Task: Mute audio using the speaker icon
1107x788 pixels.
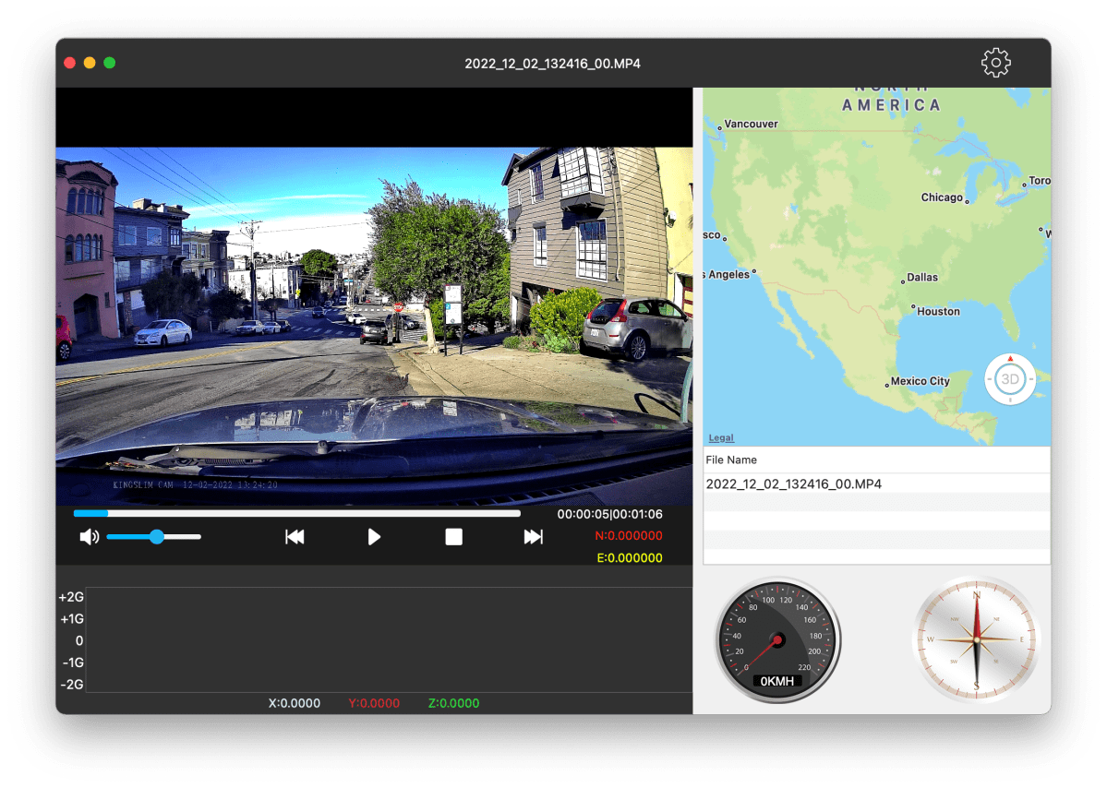Action: click(89, 537)
